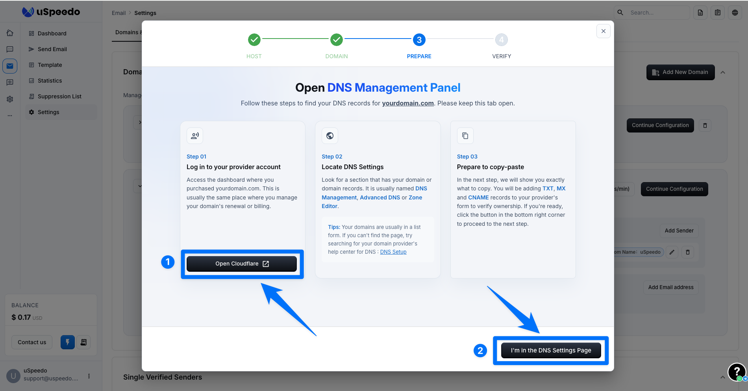
Task: Delete domain via trash icon beside Continue Configuration
Action: (705, 125)
